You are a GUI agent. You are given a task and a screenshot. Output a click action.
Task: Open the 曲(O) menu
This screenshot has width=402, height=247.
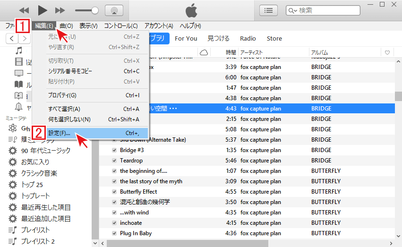point(66,26)
